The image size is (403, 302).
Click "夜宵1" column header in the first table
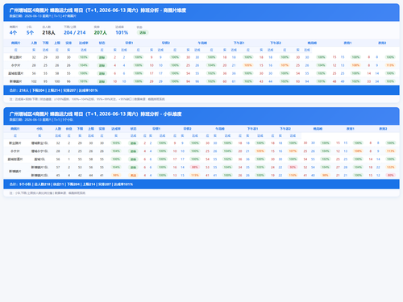pos(347,43)
